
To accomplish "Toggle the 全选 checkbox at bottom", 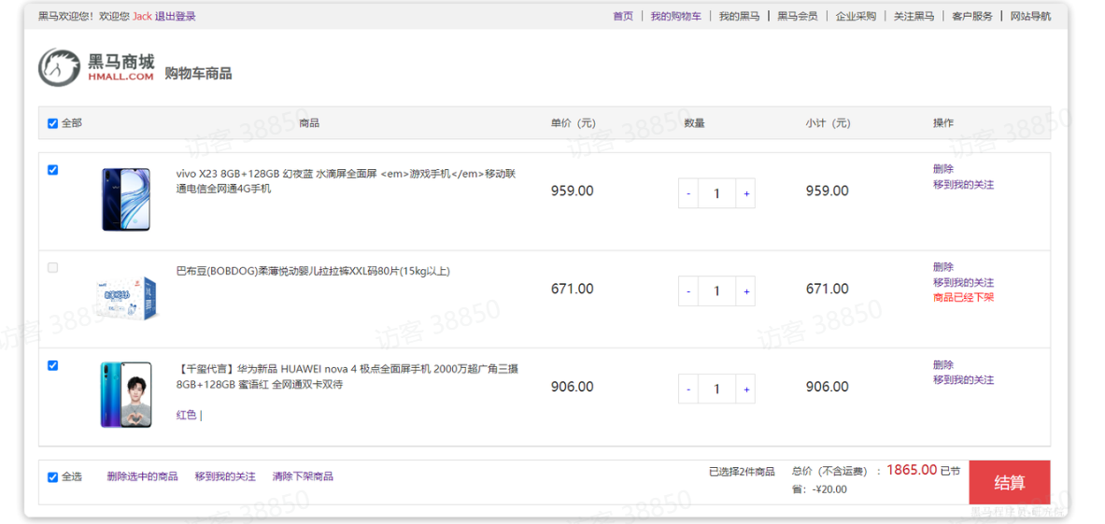I will click(52, 476).
